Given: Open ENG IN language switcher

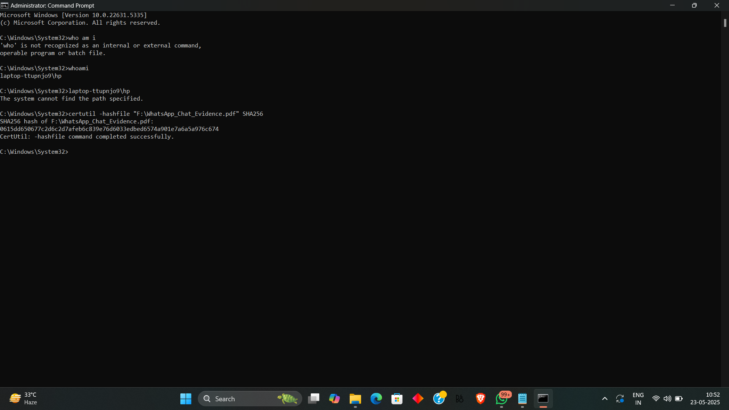Looking at the screenshot, I should pyautogui.click(x=638, y=399).
